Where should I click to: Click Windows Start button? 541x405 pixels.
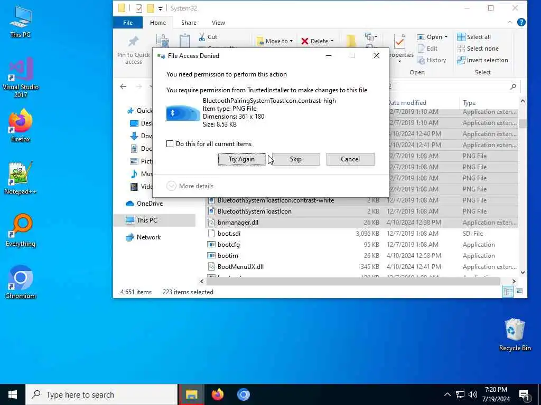click(13, 394)
